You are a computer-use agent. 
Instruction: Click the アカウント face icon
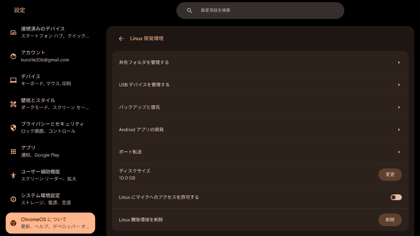[x=13, y=56]
